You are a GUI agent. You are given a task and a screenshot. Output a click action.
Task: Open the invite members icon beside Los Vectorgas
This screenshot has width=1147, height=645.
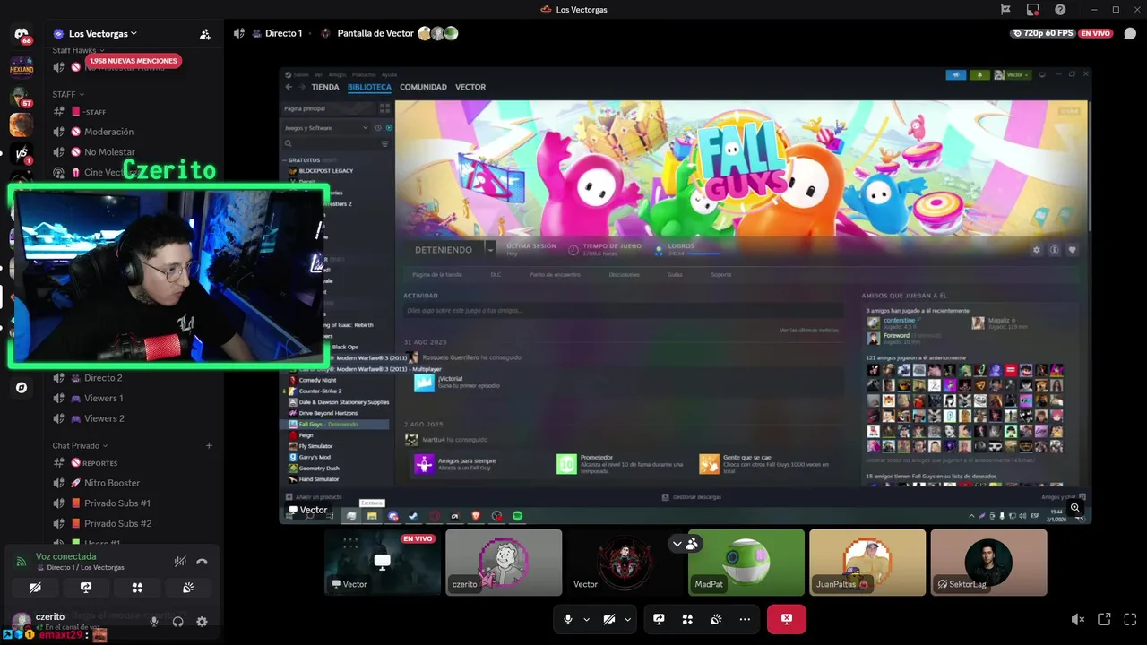tap(205, 34)
